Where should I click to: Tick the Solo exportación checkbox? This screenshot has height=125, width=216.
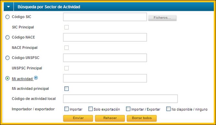pos(90,109)
